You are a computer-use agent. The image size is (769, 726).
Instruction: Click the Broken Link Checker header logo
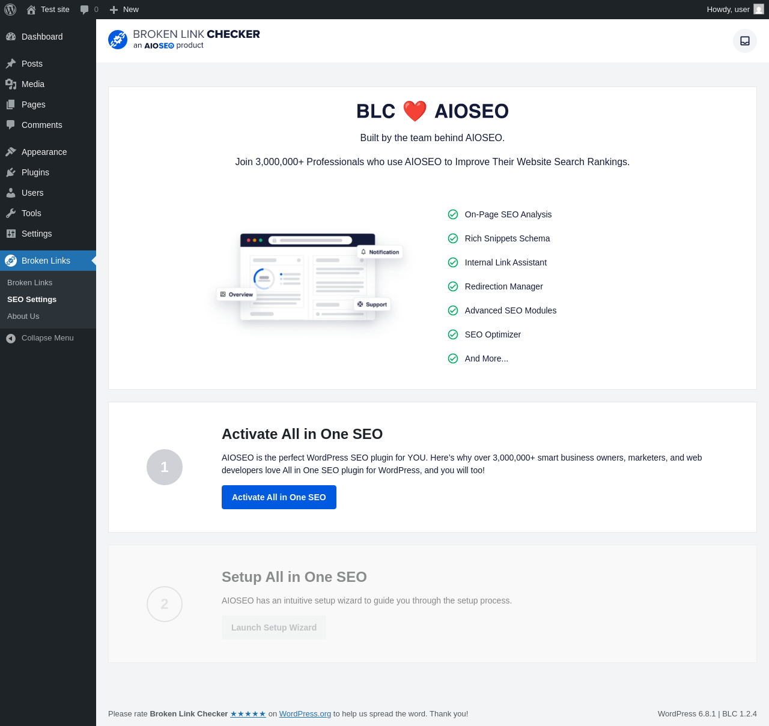(x=184, y=40)
